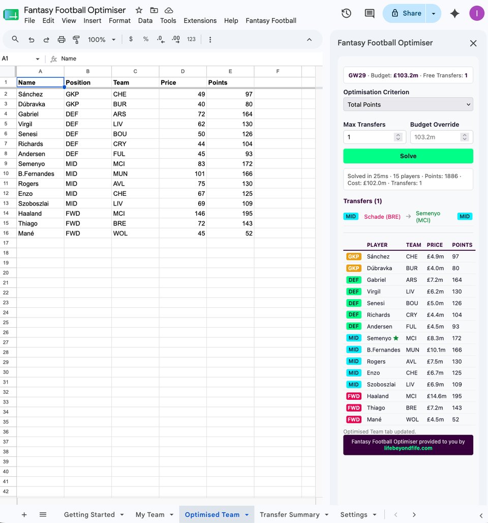Viewport: 488px width, 523px height.
Task: Switch to the Transfer Summary sheet tab
Action: point(289,515)
